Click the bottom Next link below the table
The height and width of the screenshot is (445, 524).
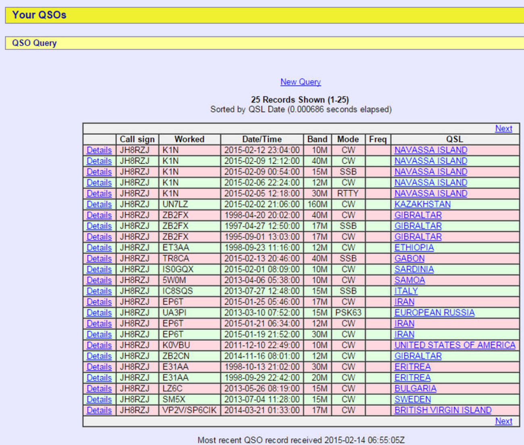pos(503,421)
